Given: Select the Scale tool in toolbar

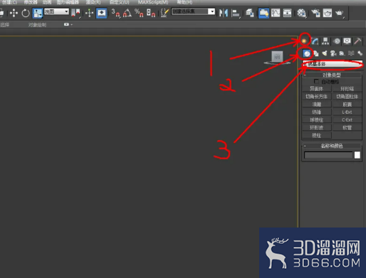Looking at the screenshot, I should tap(38, 13).
